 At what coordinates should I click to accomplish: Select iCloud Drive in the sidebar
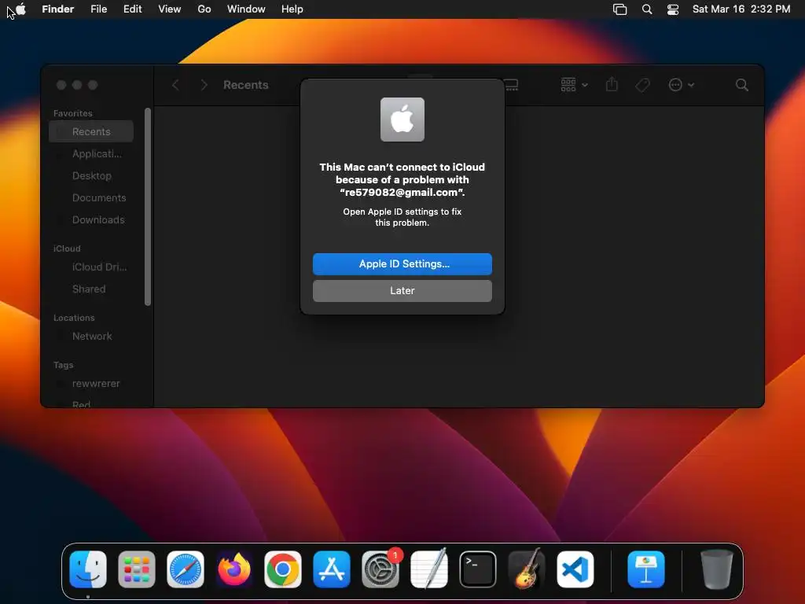[91, 267]
